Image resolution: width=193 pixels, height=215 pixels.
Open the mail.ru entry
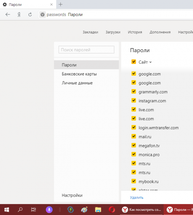145,137
